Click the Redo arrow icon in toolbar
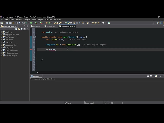 pyautogui.click(x=16, y=23)
